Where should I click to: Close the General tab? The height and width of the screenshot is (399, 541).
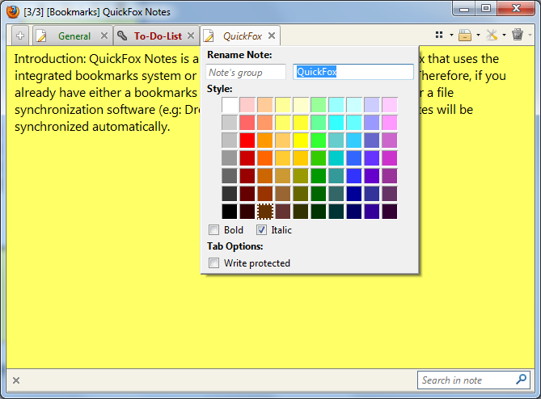click(104, 36)
